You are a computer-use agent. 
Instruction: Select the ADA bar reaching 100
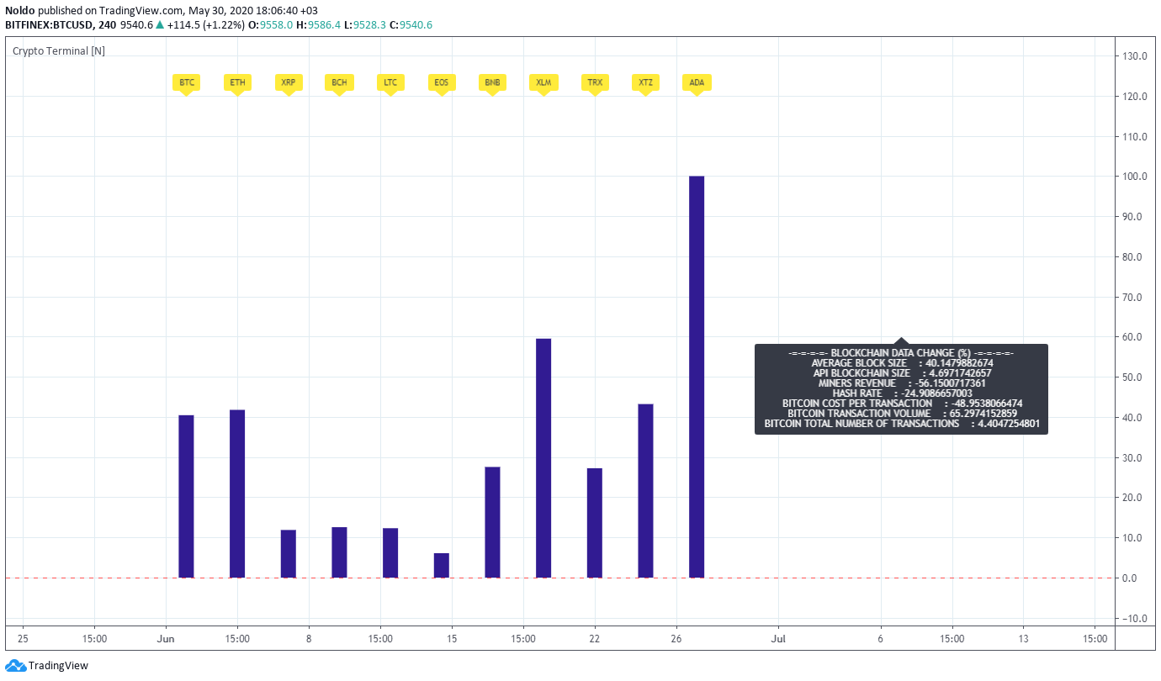pyautogui.click(x=697, y=377)
